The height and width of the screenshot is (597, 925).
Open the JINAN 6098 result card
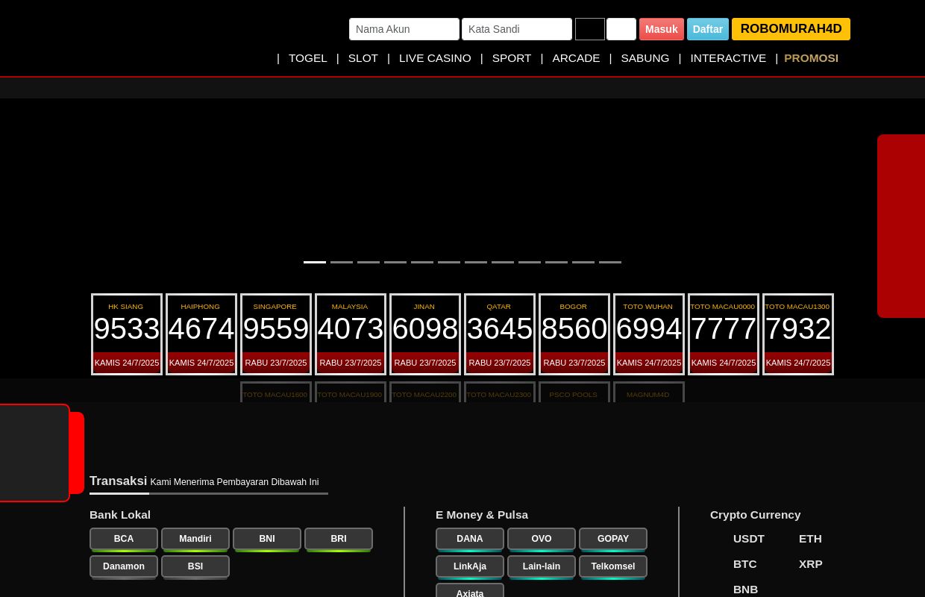(x=425, y=334)
